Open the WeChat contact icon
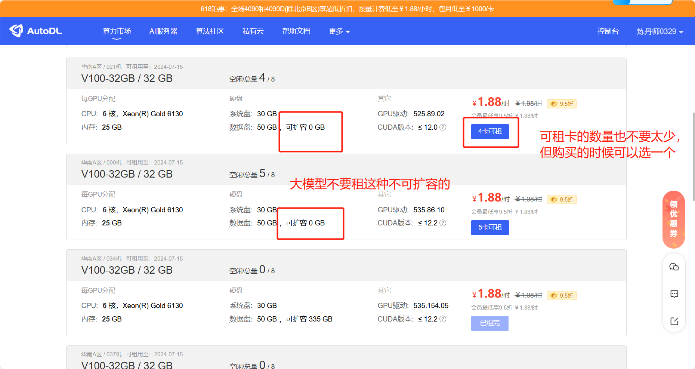 coord(674,267)
